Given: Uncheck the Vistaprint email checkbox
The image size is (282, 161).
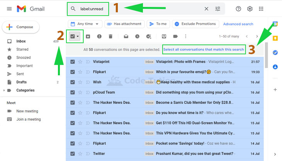Looking at the screenshot, I should [73, 62].
